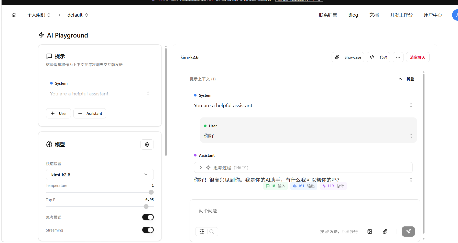
Task: Click the AI Playground lightning icon
Action: coord(41,35)
